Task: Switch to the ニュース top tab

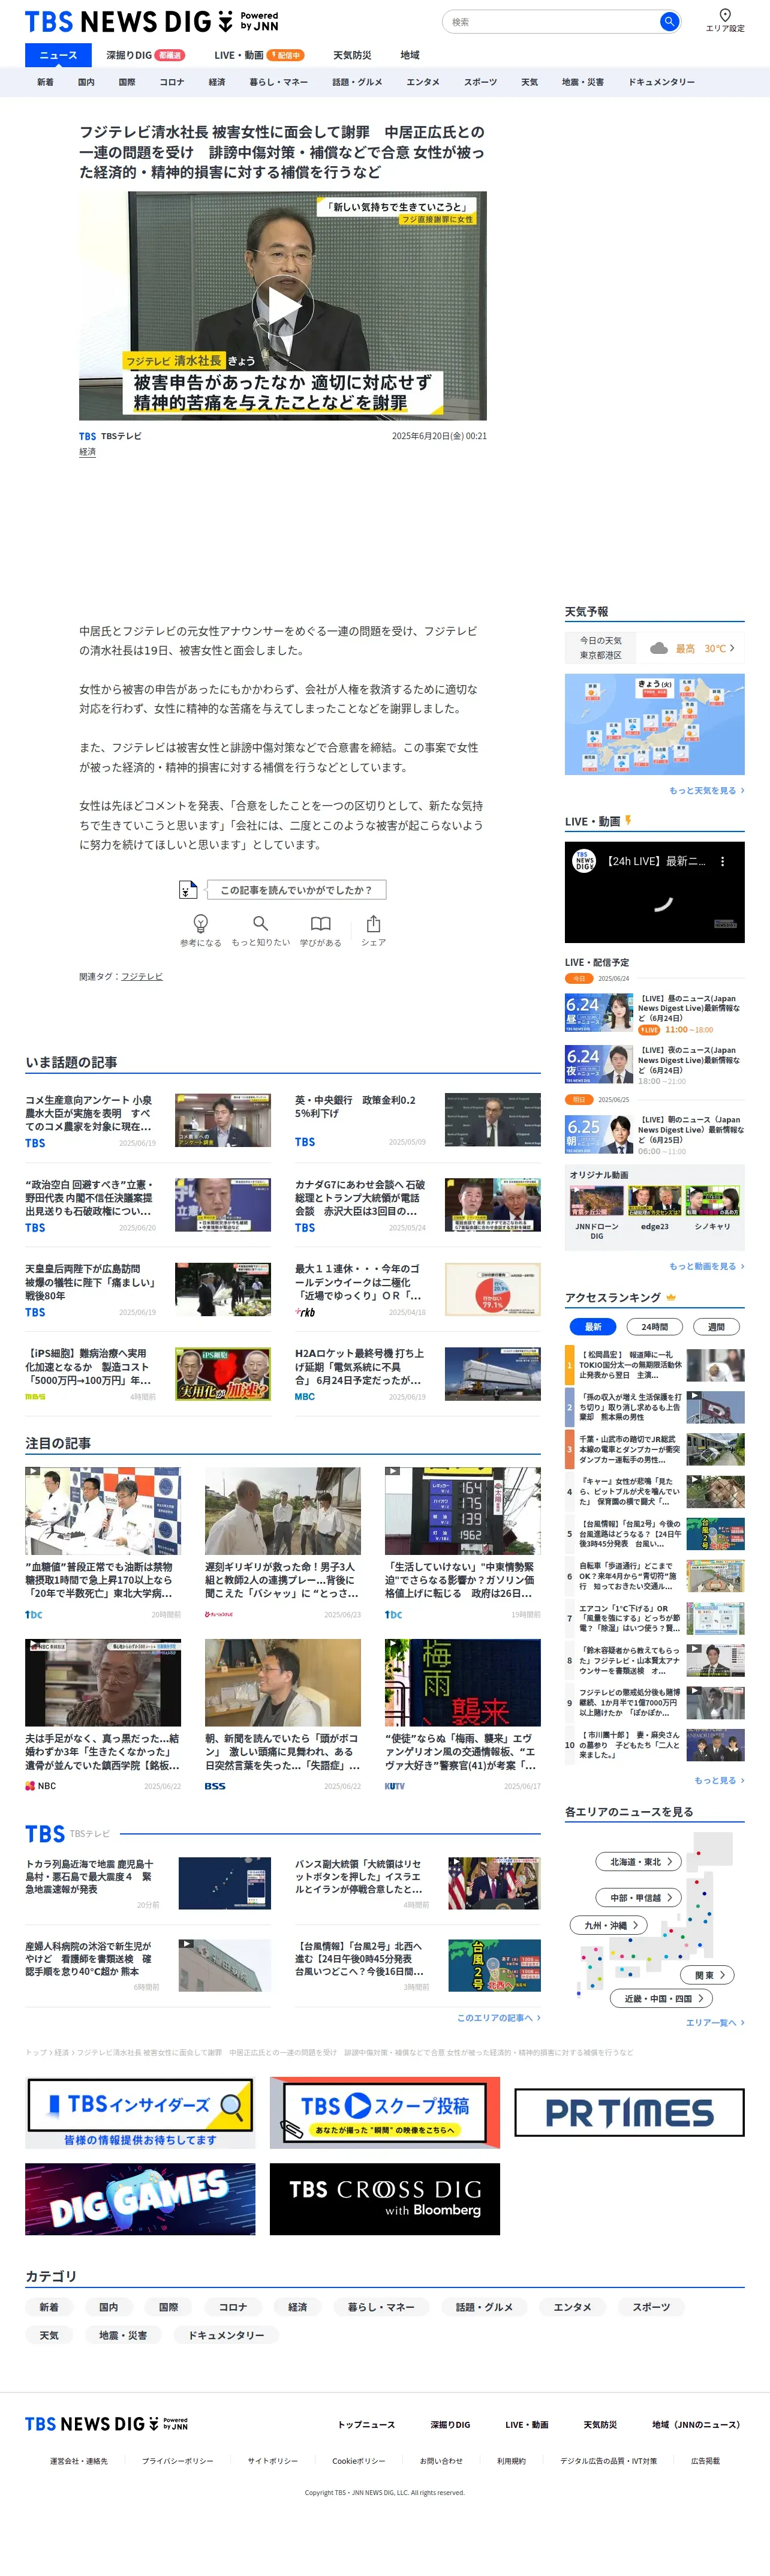Action: [58, 55]
